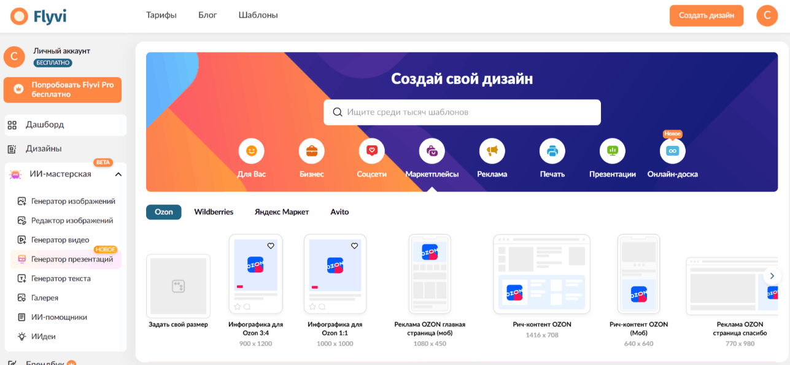Favorite the Ozon 3:4 template heart
Image resolution: width=790 pixels, height=365 pixels.
click(271, 245)
